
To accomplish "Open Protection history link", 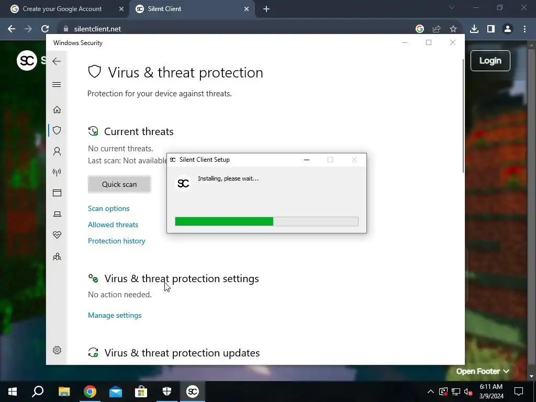I will click(x=117, y=241).
